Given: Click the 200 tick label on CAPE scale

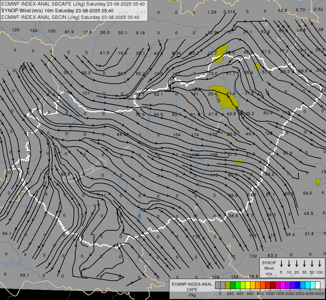Looking at the screenshot, I should (x=230, y=294).
